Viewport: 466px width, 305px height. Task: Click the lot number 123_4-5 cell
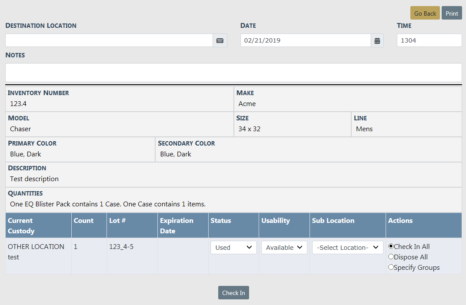(x=121, y=247)
